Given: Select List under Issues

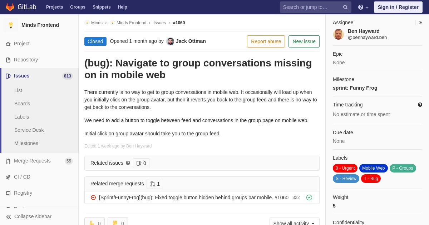Looking at the screenshot, I should [x=18, y=90].
